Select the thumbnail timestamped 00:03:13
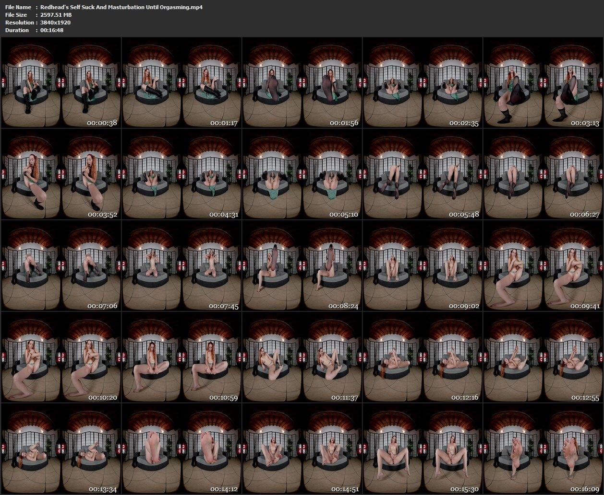Viewport: 604px width, 495px height. pos(543,82)
